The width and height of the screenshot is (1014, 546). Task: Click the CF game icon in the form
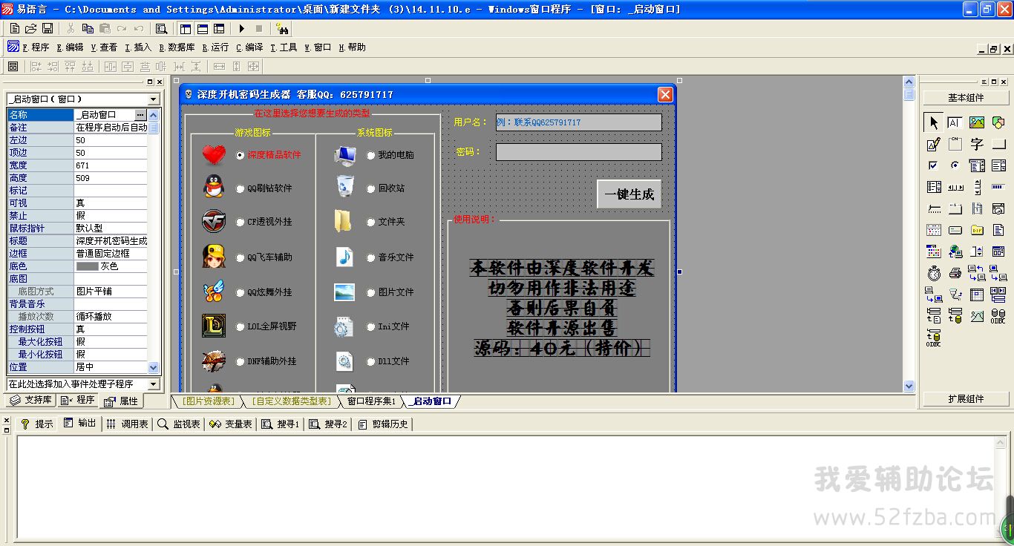214,221
